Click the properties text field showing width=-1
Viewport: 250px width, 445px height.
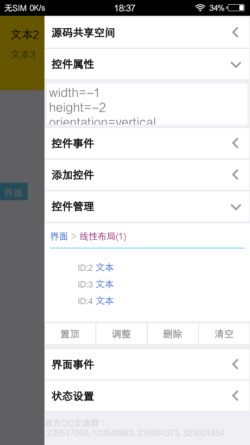tap(147, 104)
